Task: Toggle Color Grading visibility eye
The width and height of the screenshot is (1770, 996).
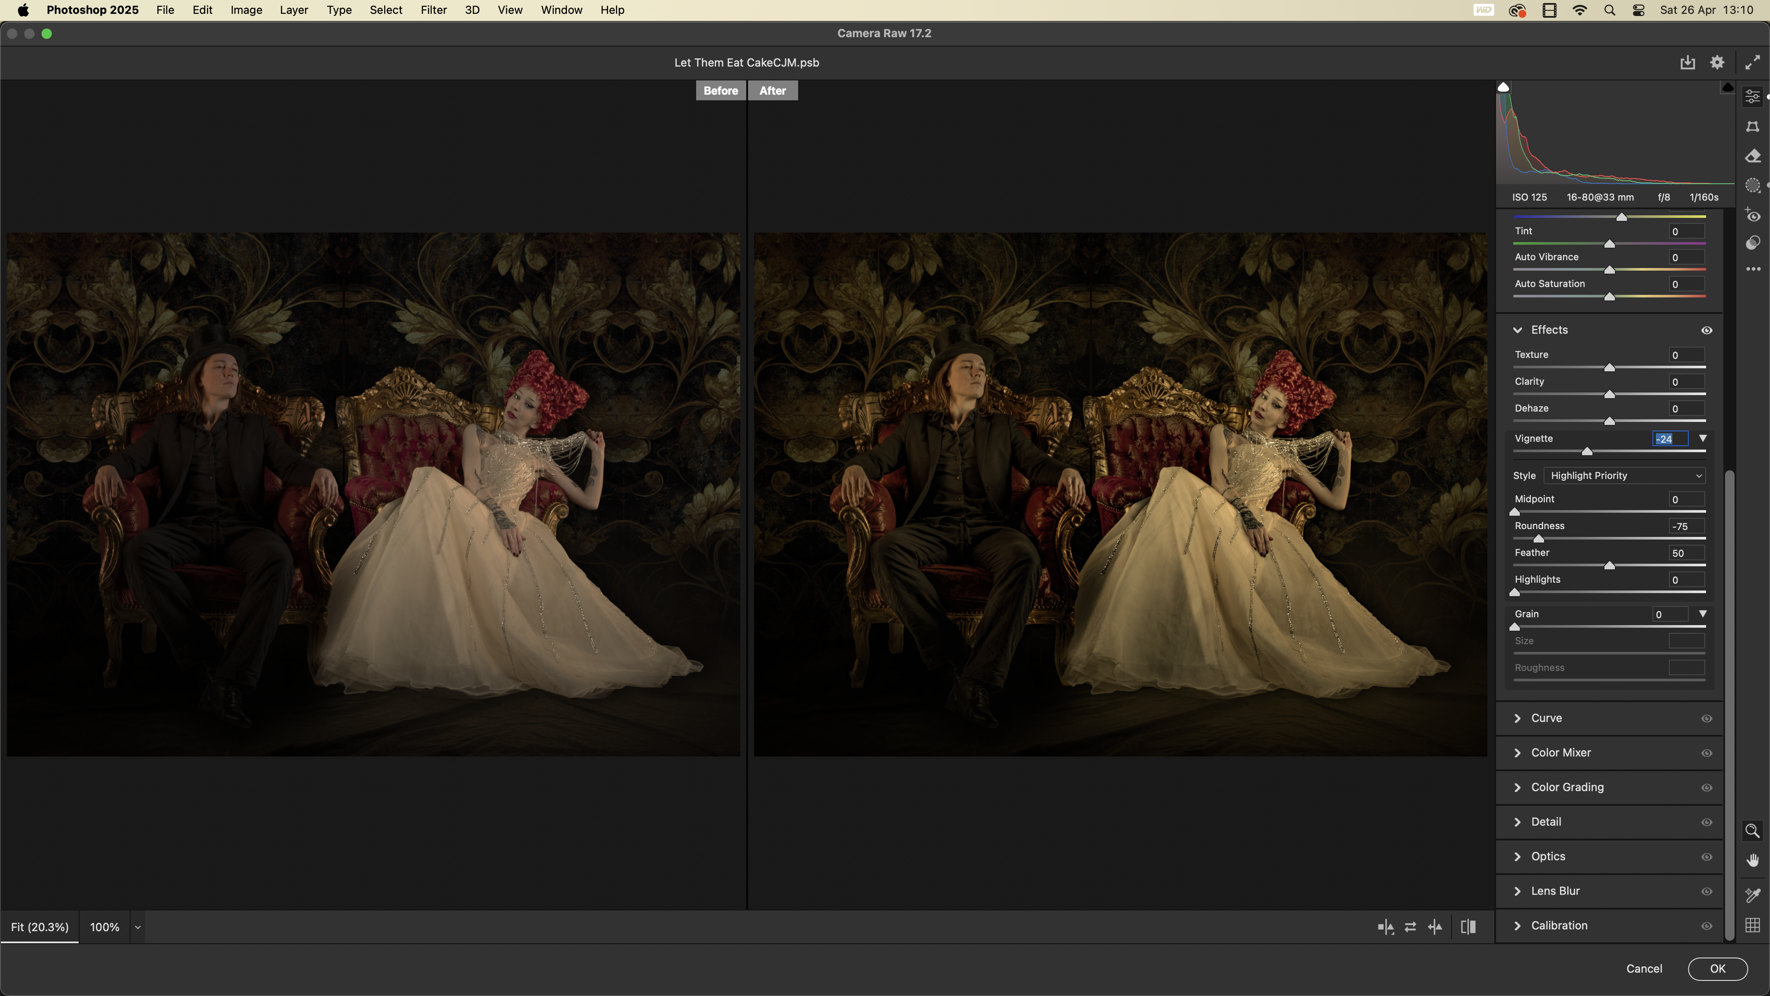Action: click(x=1707, y=788)
